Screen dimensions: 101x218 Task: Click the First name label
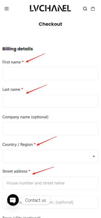point(12,62)
